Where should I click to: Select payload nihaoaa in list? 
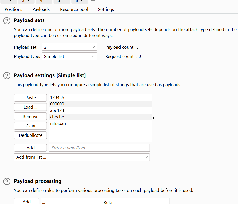(100, 123)
